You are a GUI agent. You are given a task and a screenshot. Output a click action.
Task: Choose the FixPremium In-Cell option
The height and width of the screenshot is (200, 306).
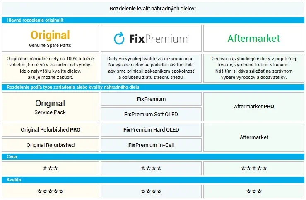(151, 145)
